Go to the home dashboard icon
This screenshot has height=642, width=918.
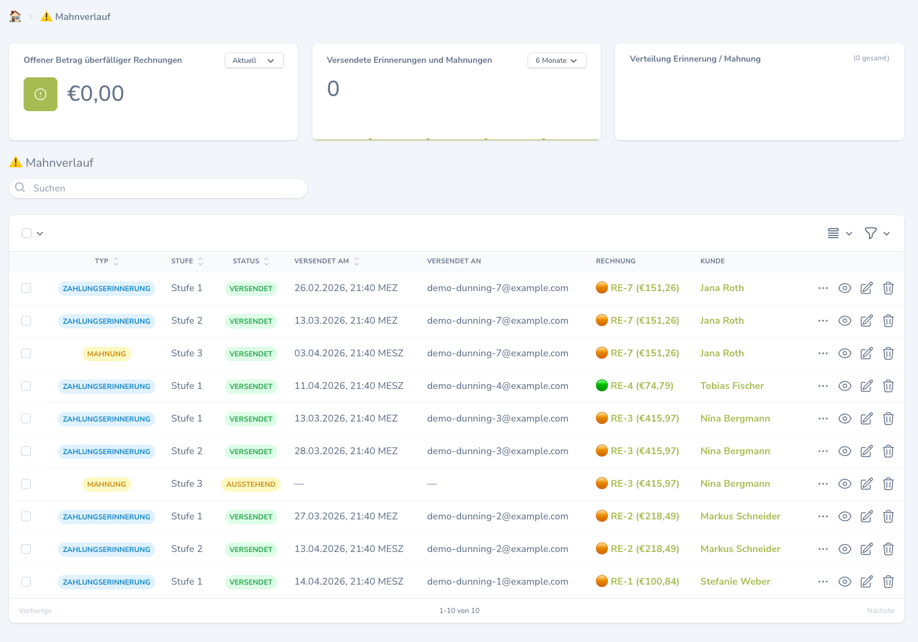[16, 16]
